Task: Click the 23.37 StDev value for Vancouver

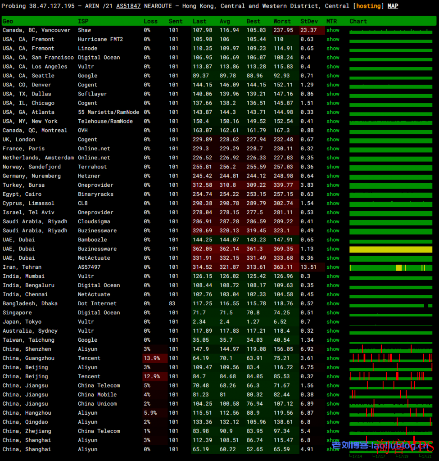Action: click(x=308, y=30)
